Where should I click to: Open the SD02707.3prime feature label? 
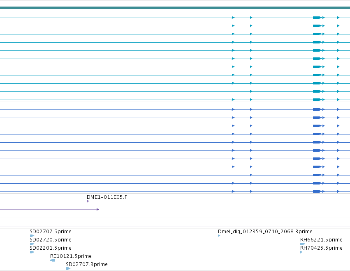[87, 264]
